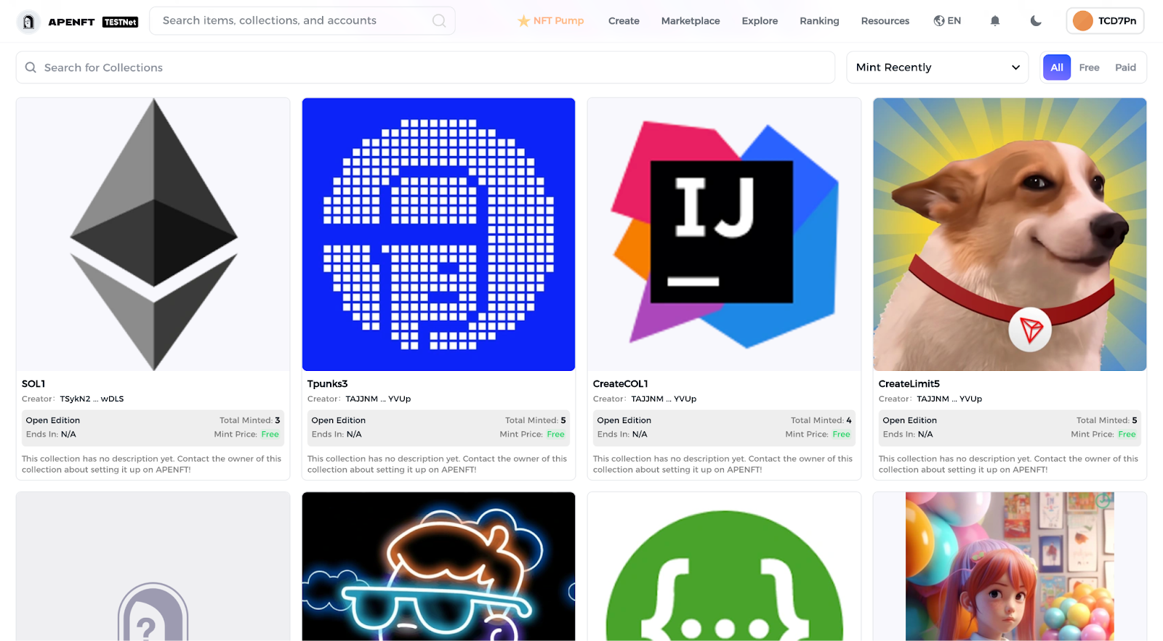Open the green curly-braces logo thumbnail
The image size is (1163, 641).
tap(724, 566)
